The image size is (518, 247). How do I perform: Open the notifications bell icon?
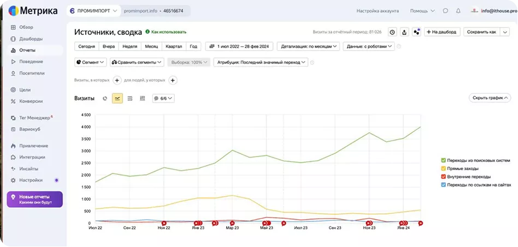coord(458,10)
